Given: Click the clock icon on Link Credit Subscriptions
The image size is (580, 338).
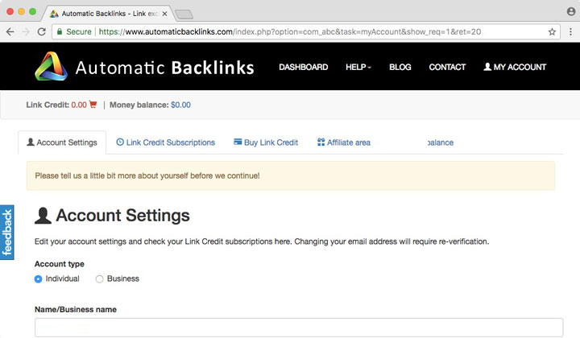Looking at the screenshot, I should [x=120, y=142].
